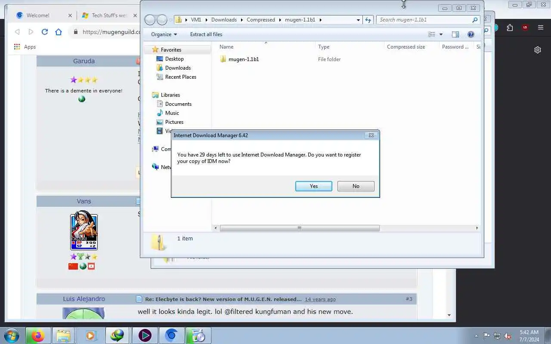Open the change view dropdown arrow
551x344 pixels.
[x=441, y=34]
